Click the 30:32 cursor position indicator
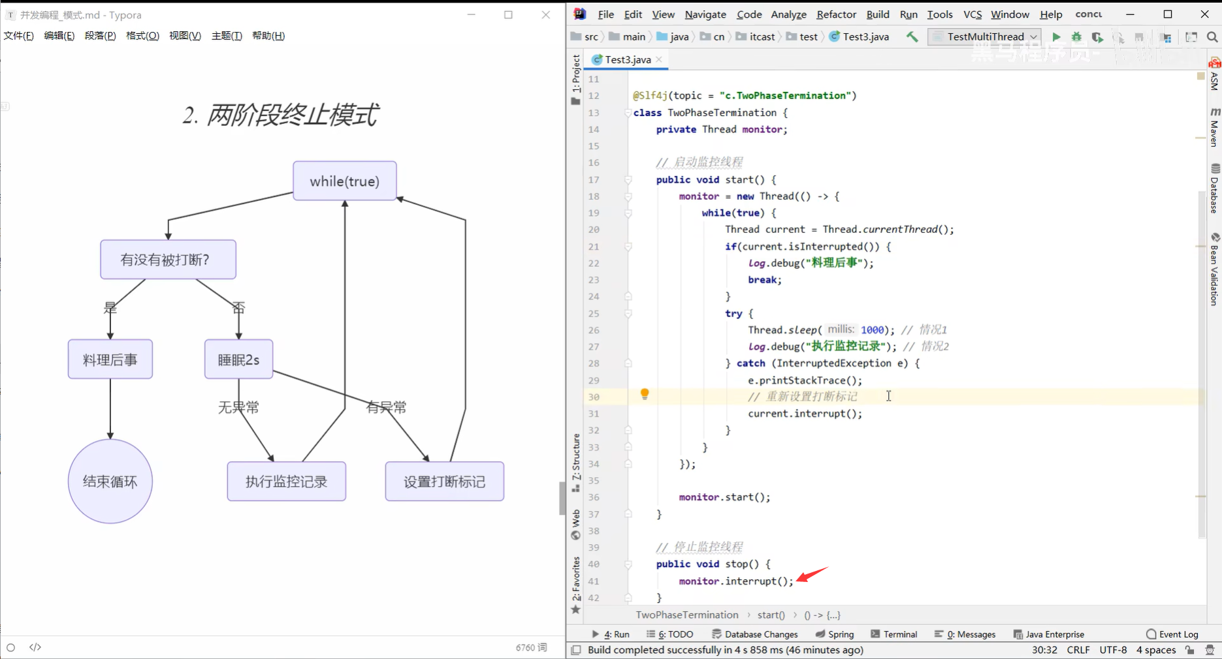 [x=1044, y=650]
